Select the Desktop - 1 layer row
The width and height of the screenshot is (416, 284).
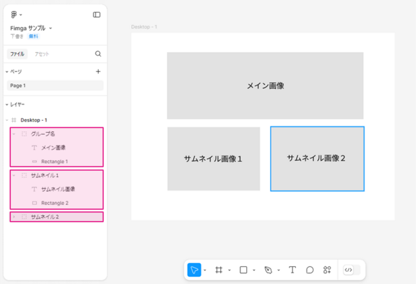click(x=55, y=120)
